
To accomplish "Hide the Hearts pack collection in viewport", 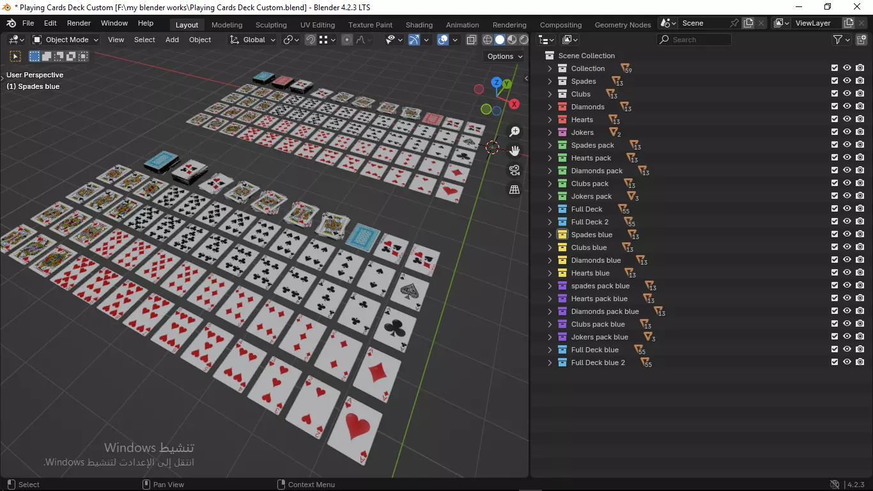I will click(847, 158).
